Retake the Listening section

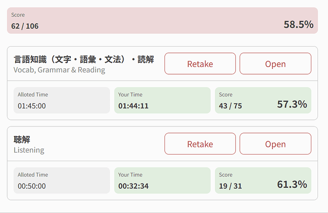[x=200, y=144]
